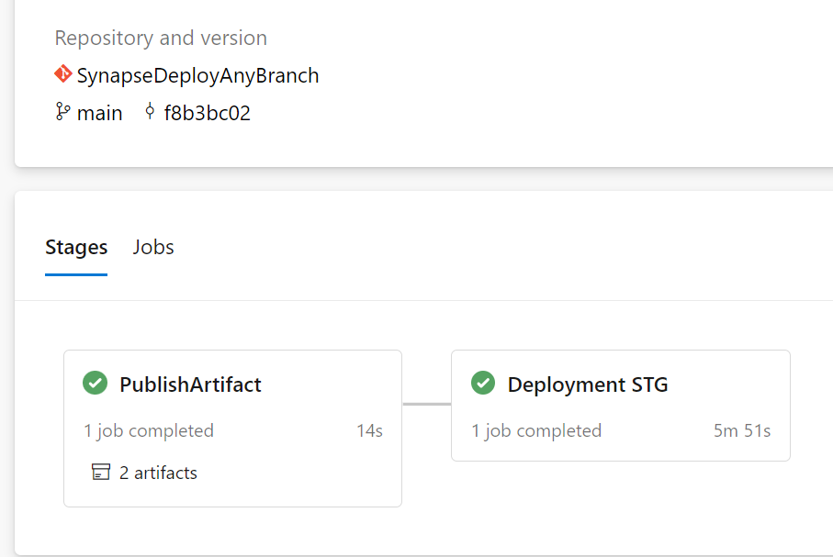Open commit f8b3bc02

click(208, 113)
